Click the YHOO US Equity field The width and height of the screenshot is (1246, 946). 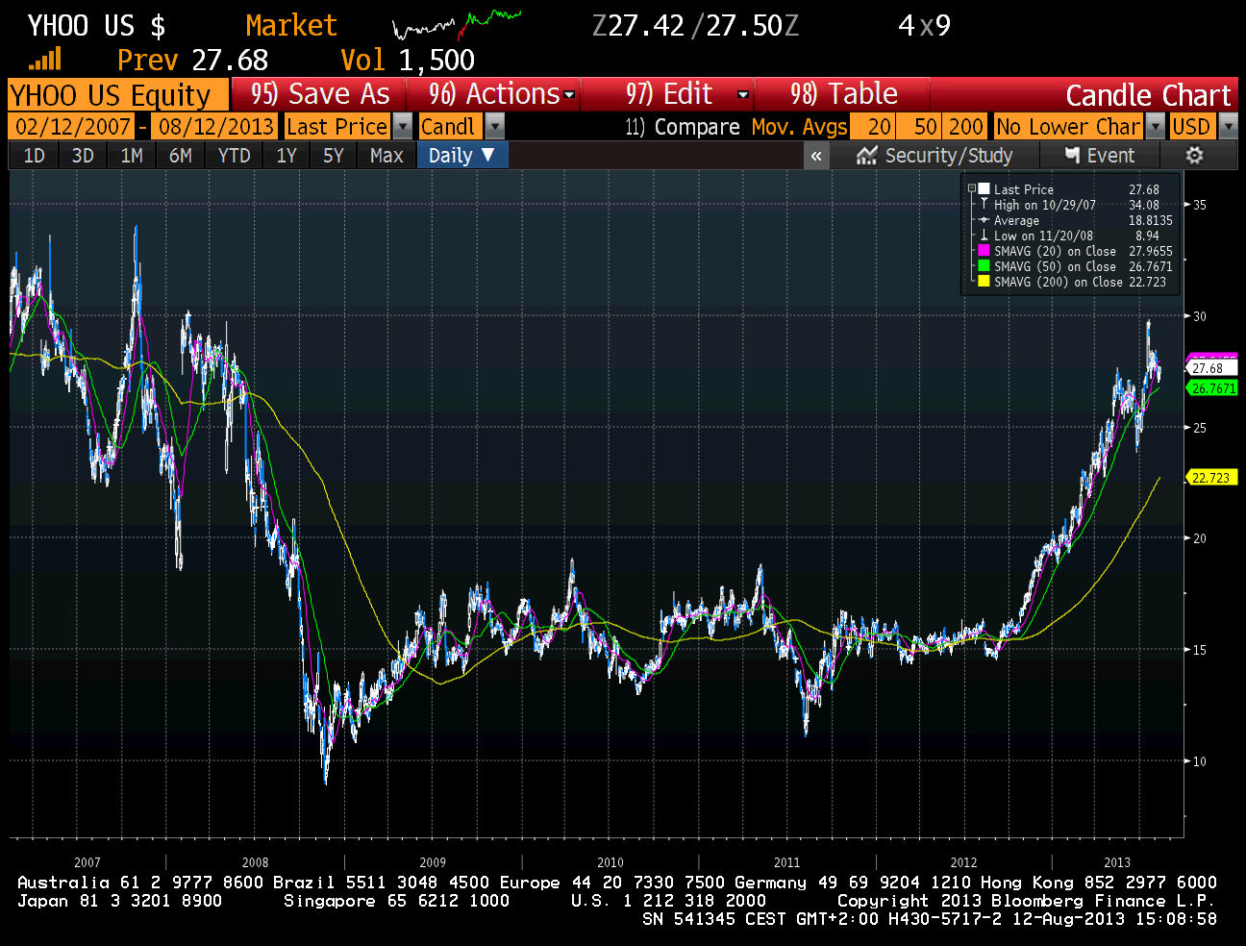118,95
